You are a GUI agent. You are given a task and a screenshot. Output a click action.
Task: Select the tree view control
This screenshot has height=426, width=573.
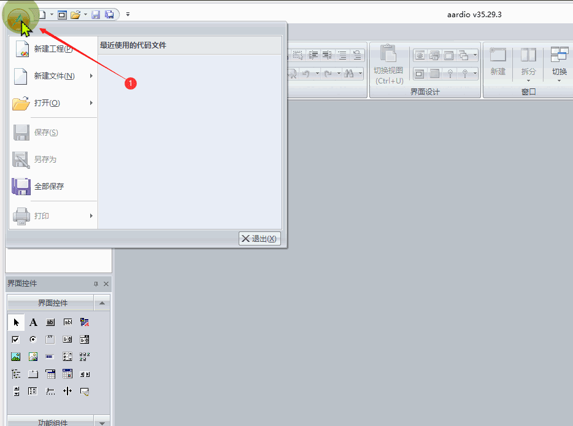pos(16,374)
